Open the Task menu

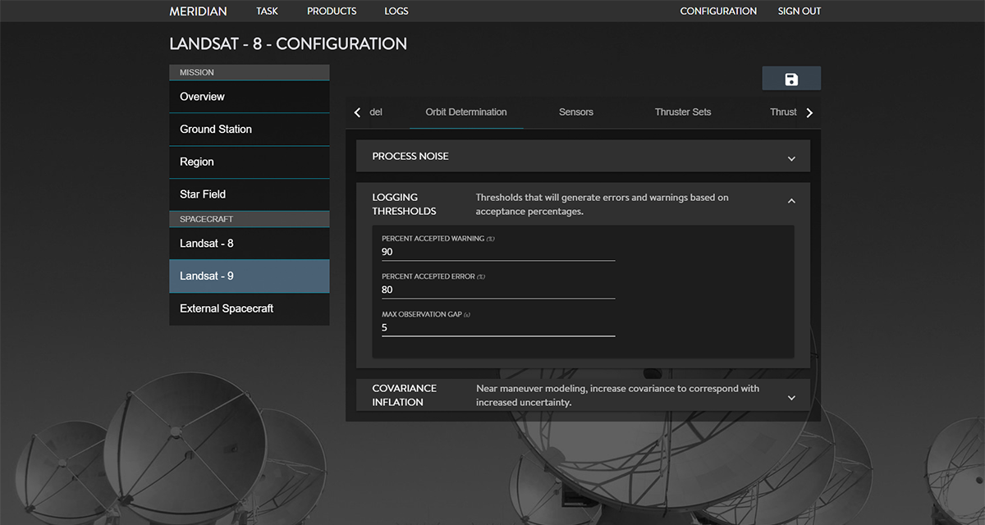click(267, 11)
